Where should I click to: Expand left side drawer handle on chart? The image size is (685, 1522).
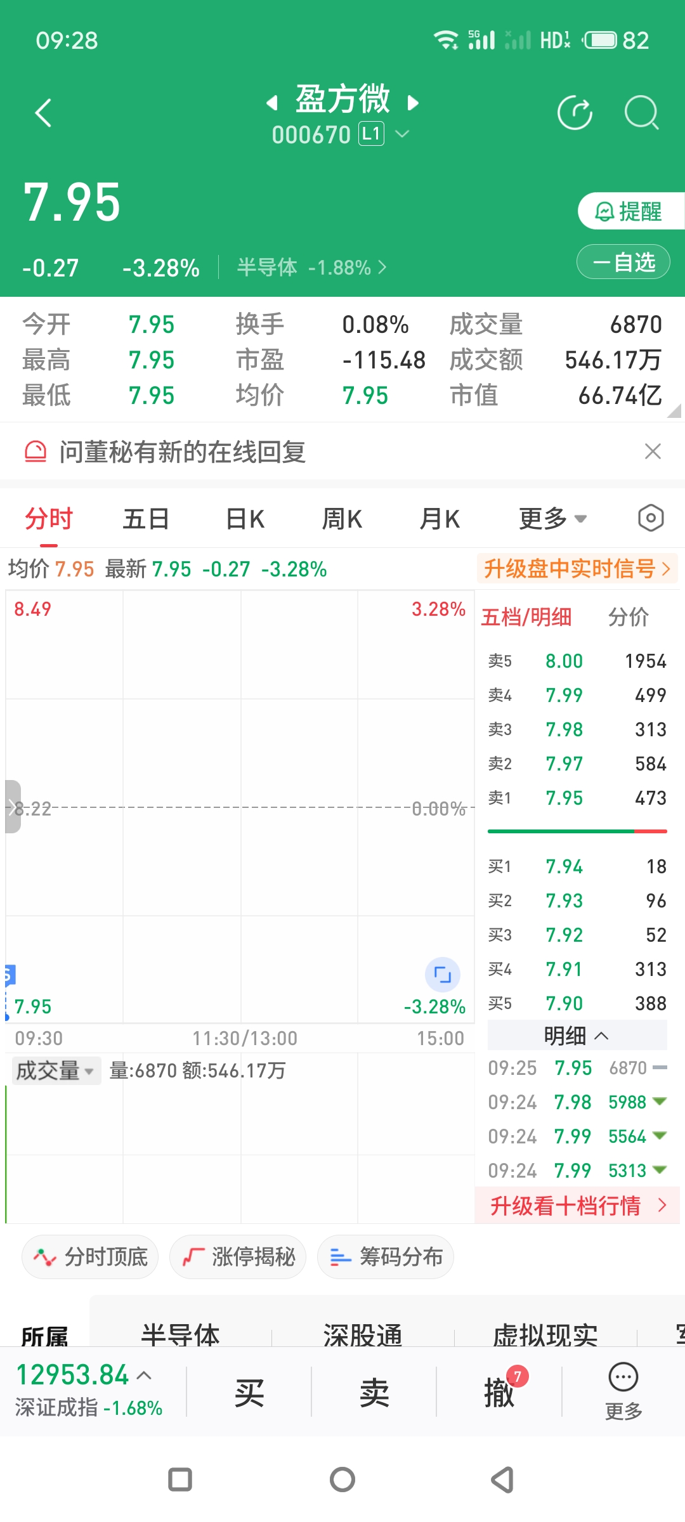point(13,807)
